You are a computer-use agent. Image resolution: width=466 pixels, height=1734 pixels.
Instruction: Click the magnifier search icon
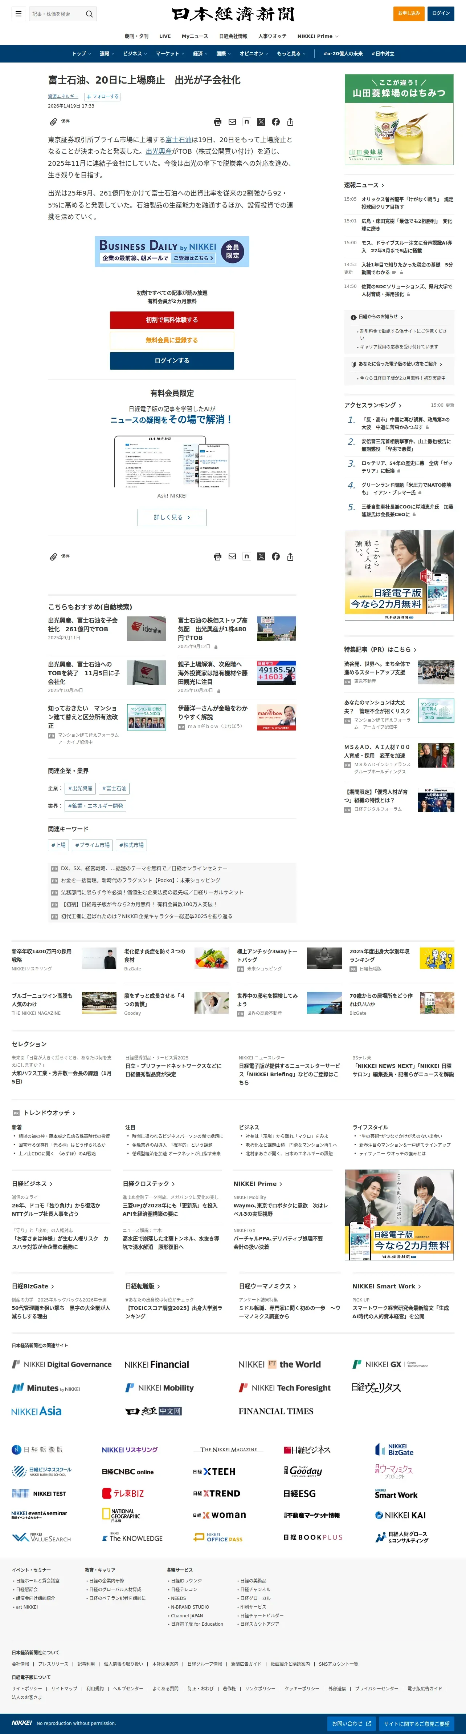tap(89, 14)
